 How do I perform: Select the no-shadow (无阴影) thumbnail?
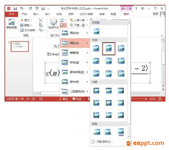coord(96,31)
